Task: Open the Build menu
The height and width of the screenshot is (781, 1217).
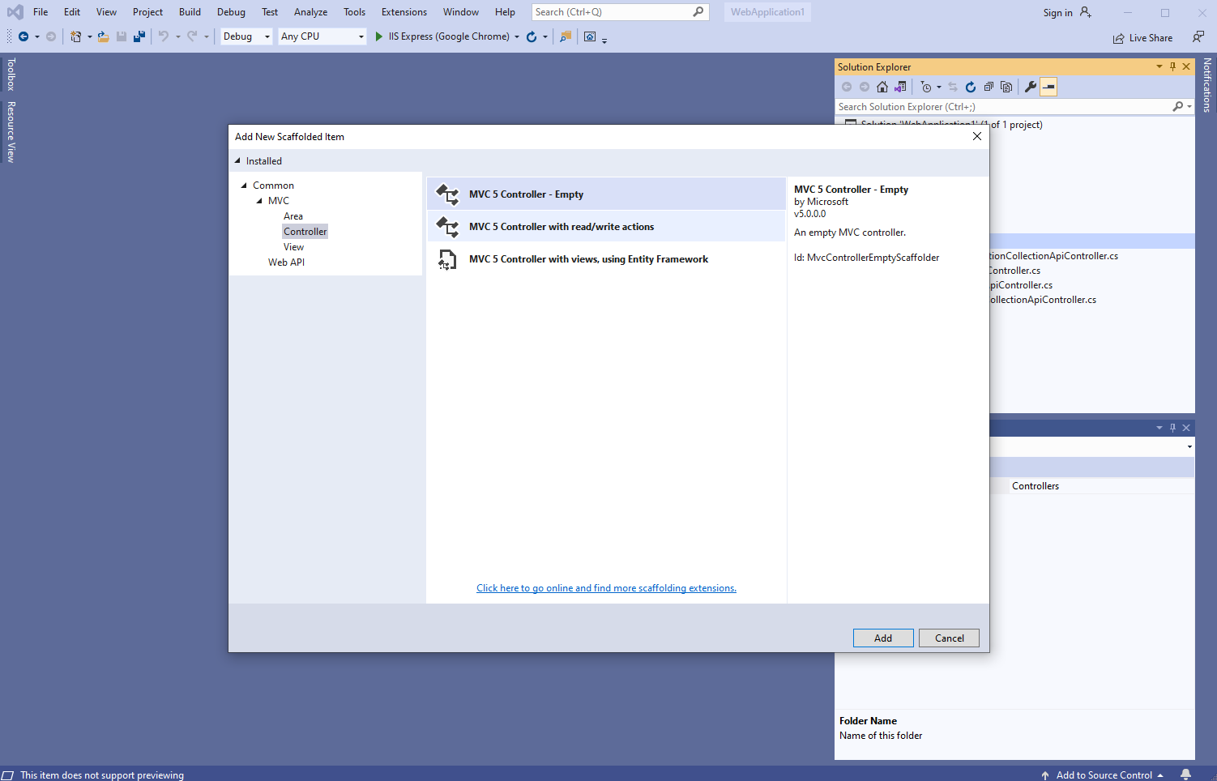Action: (190, 12)
